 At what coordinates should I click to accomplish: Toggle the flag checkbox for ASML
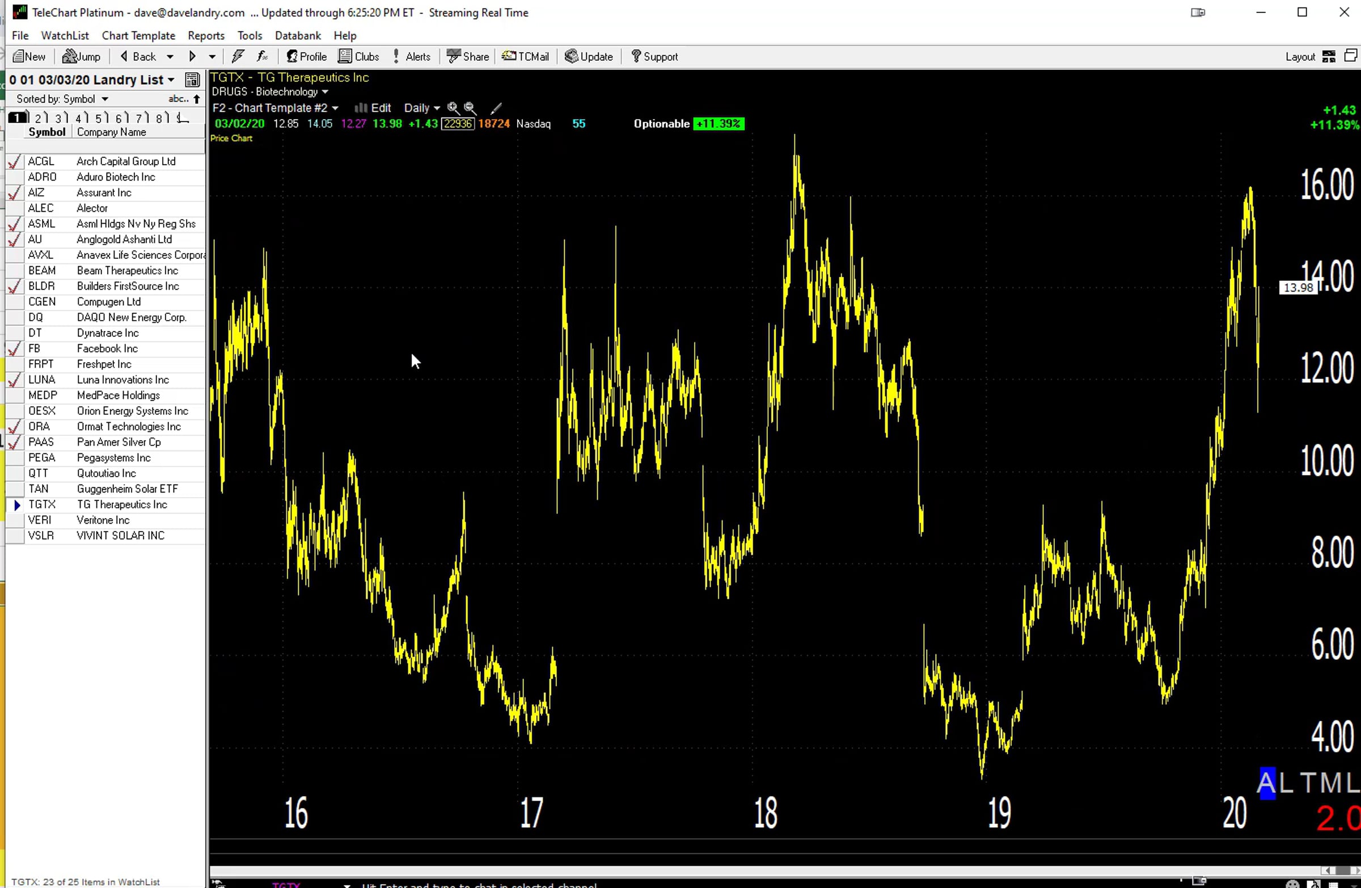tap(15, 224)
